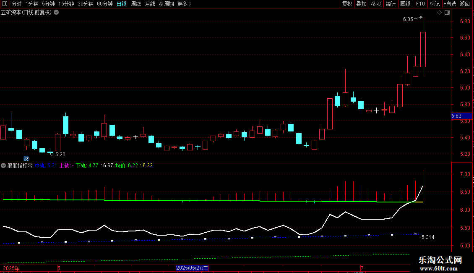Switch to 月线 monthly chart
474x273 pixels.
(150, 4)
